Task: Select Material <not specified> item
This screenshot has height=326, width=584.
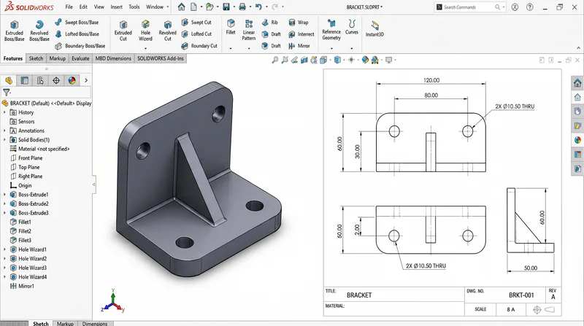Action: point(39,149)
